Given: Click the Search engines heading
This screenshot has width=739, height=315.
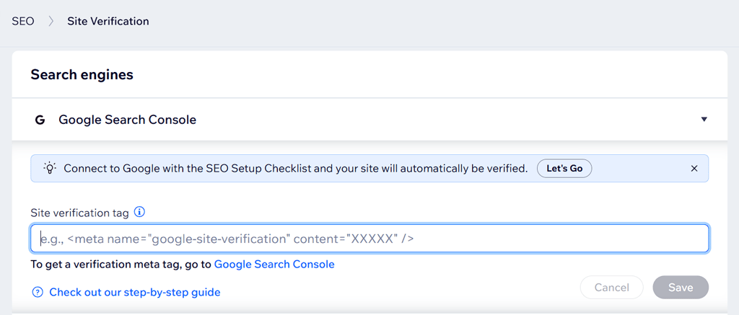Looking at the screenshot, I should (x=82, y=75).
